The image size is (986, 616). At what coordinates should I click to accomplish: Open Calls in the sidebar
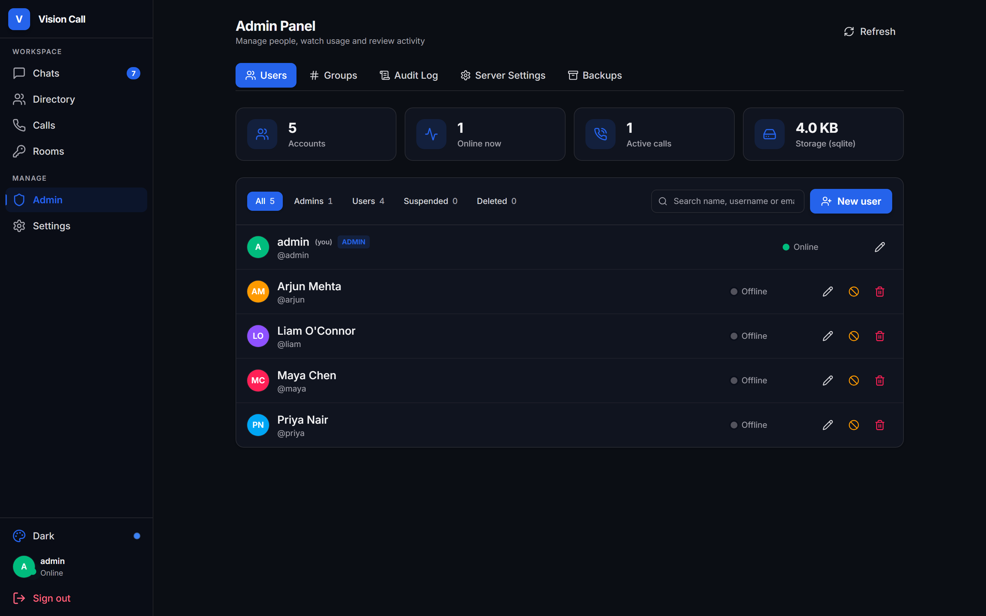click(x=76, y=126)
